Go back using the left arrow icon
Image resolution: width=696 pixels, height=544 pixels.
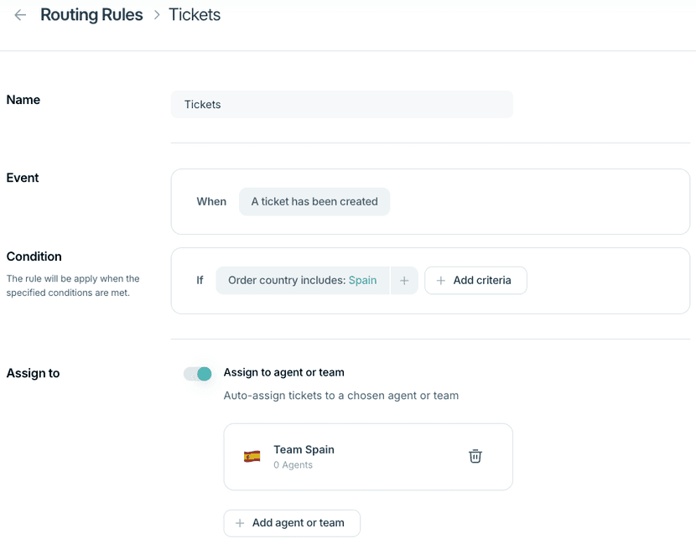point(20,14)
